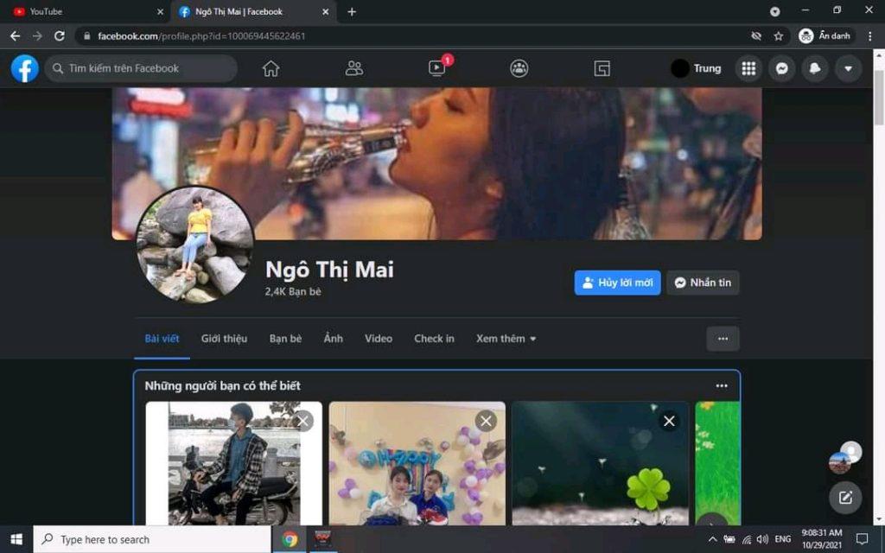Dismiss the clover photo friend suggestion
885x553 pixels.
click(x=668, y=421)
